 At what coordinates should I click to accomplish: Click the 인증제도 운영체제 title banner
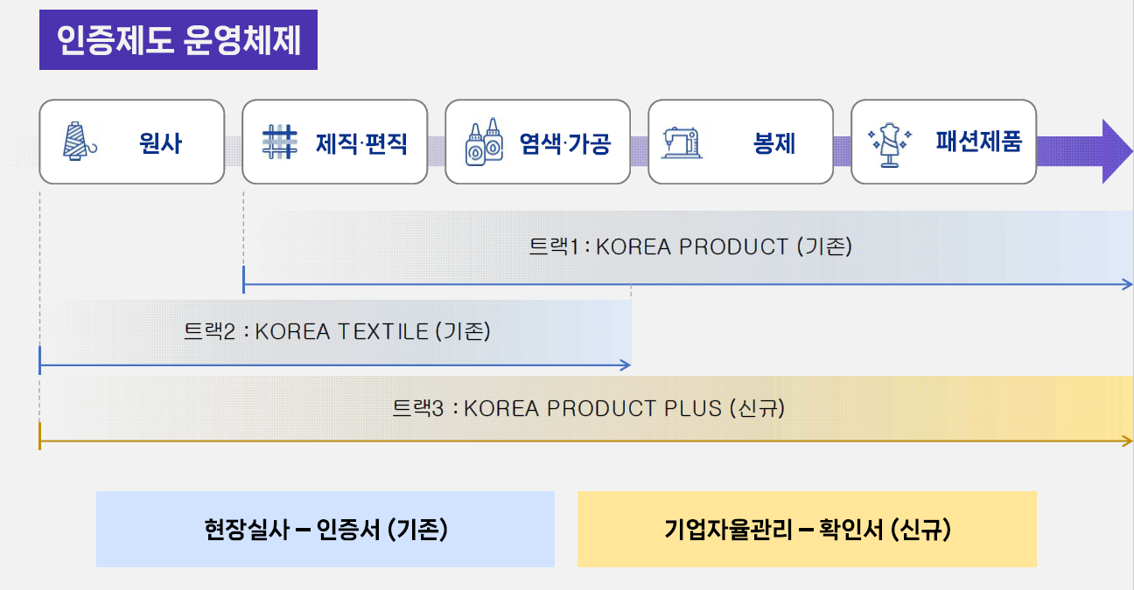pyautogui.click(x=178, y=40)
